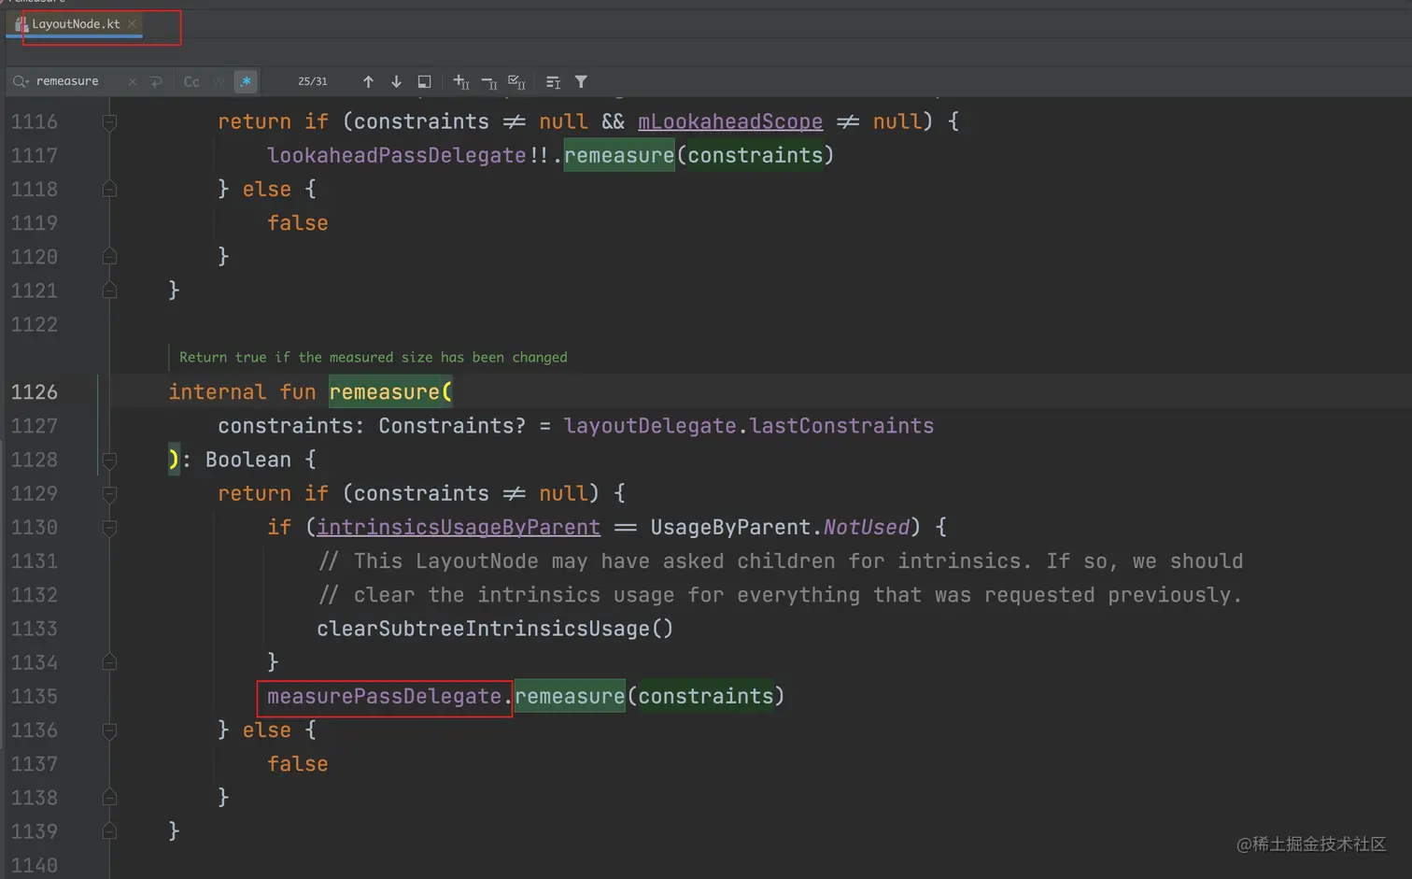The height and width of the screenshot is (879, 1412).
Task: Open search results in Find window
Action: tap(424, 81)
